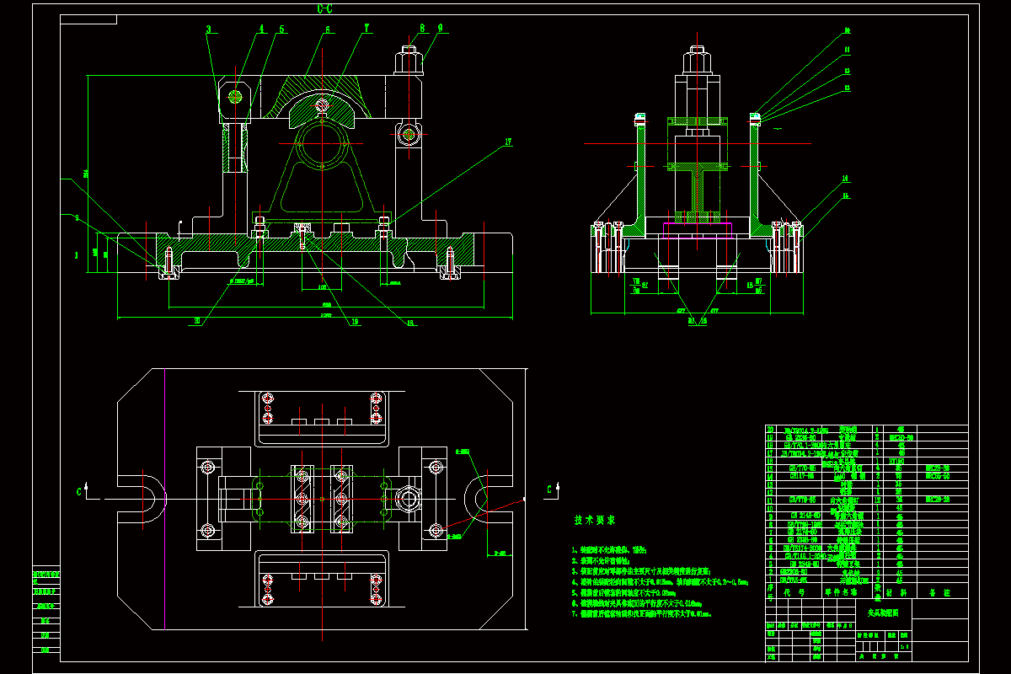Screen dimensions: 1011x674
Task: Select part balloon number 19
Action: click(355, 321)
